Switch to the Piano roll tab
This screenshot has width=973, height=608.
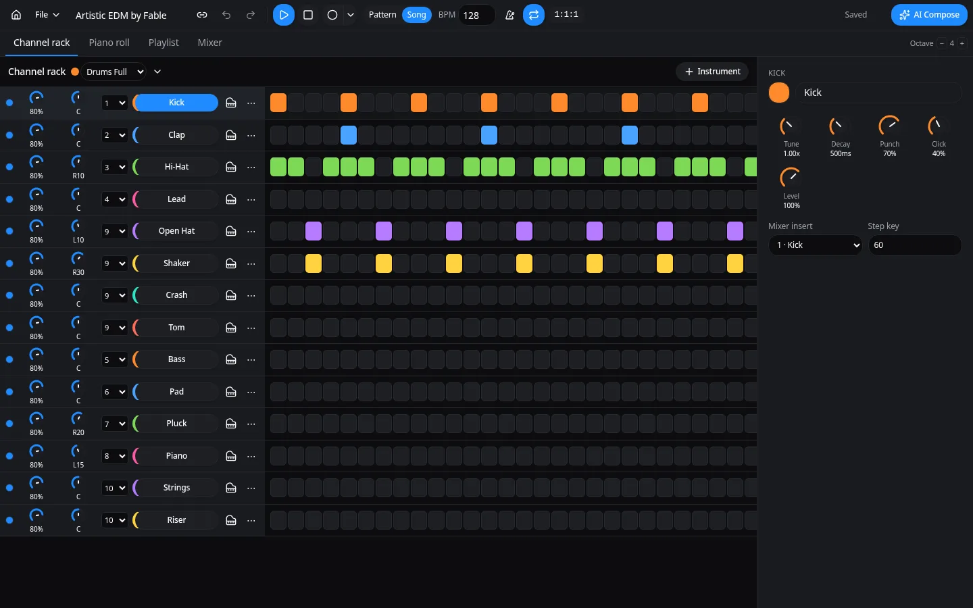pos(109,43)
